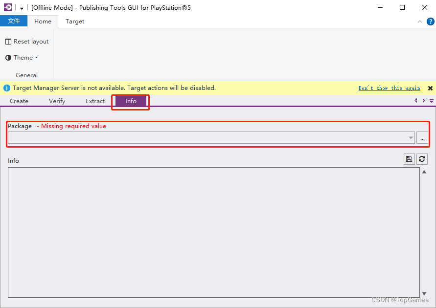Expand the Package combo box arrow
Screen dimensions: 436x308
tap(411, 138)
